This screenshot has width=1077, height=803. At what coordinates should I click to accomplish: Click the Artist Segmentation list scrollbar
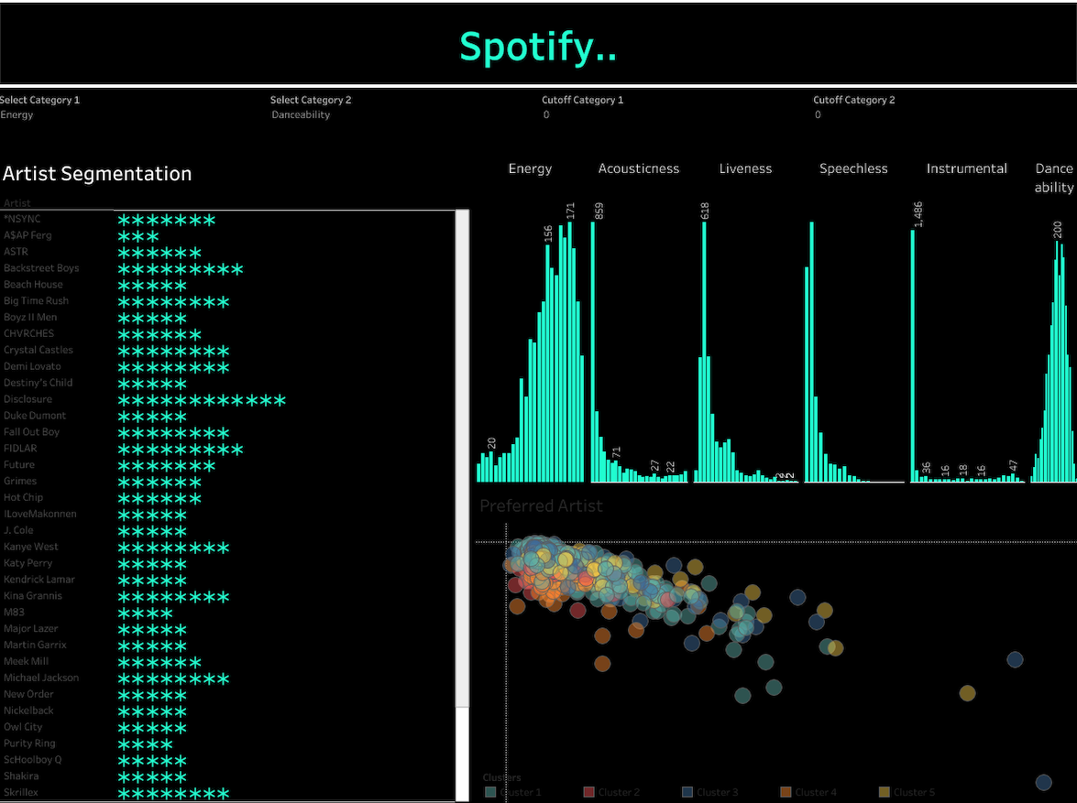(x=462, y=458)
